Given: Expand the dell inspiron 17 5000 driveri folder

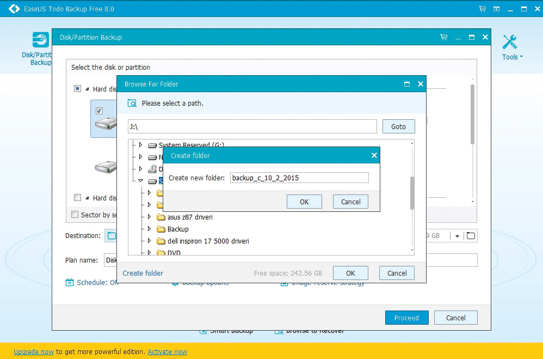Looking at the screenshot, I should click(x=149, y=240).
